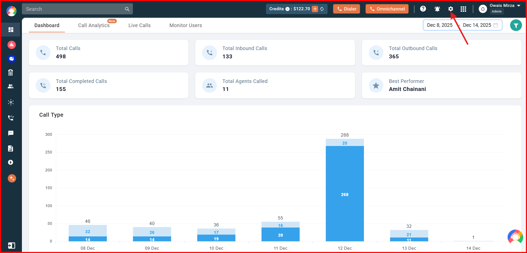Open the SMS message bubble icon in sidebar
This screenshot has height=253, width=527.
(x=11, y=133)
